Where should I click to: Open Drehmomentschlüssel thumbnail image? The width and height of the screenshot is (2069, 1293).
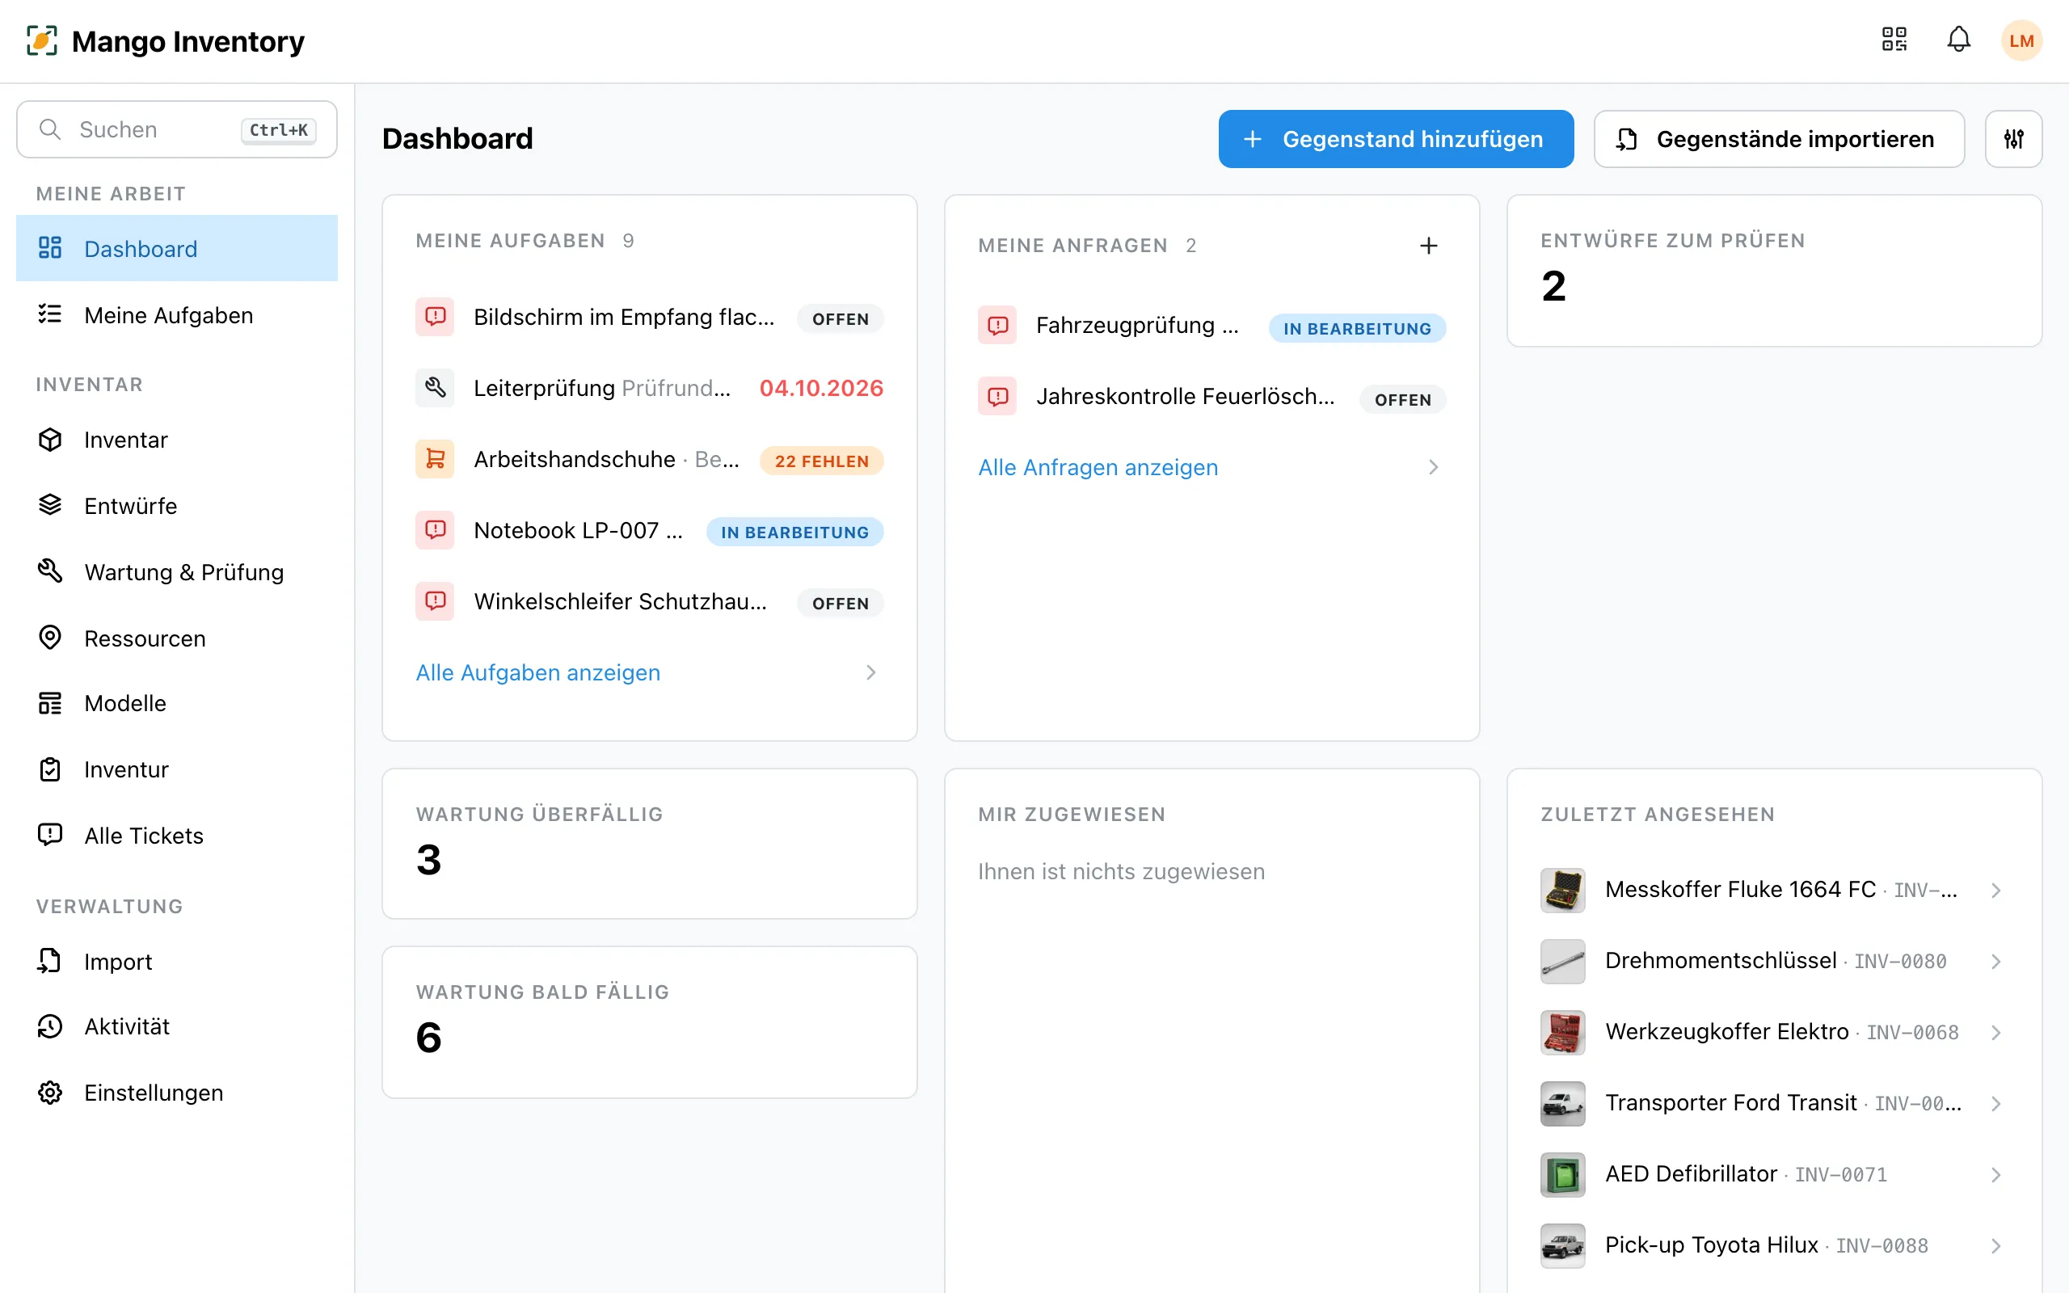click(x=1563, y=961)
